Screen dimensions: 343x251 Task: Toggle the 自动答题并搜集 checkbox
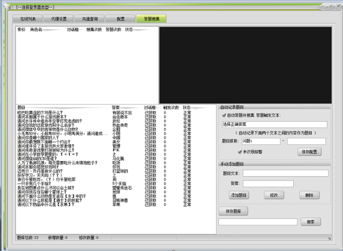point(224,115)
